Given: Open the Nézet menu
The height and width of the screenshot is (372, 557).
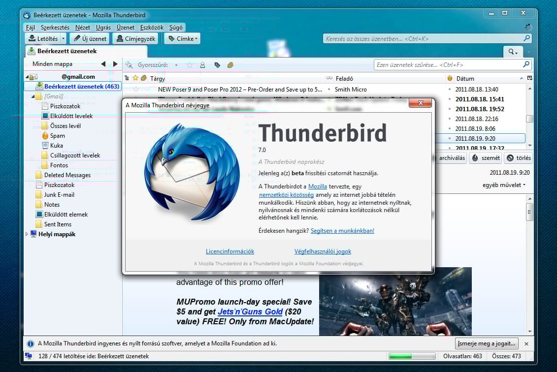Looking at the screenshot, I should coord(83,28).
